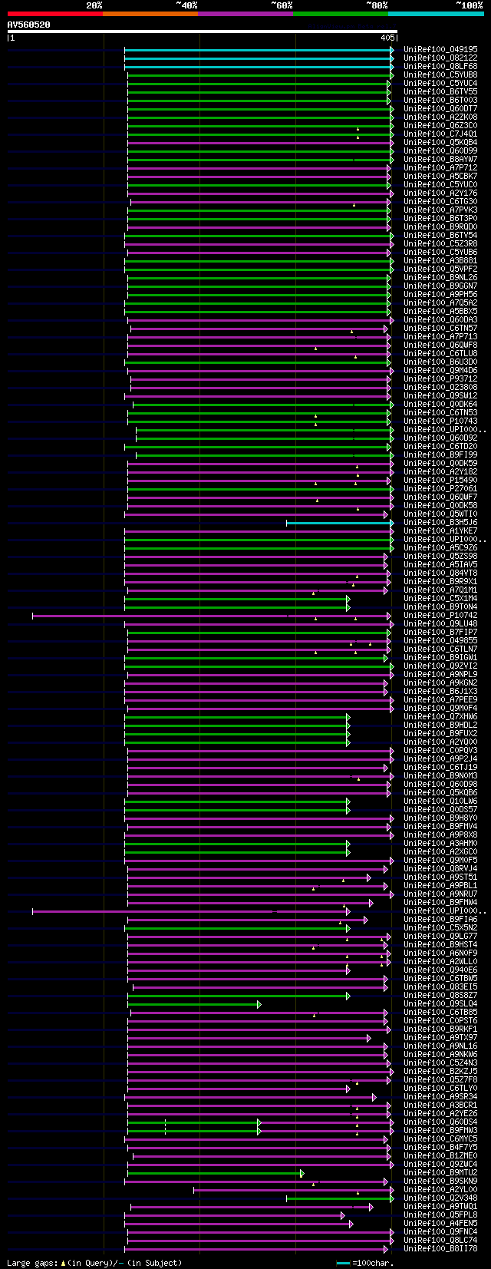Select the UniRef100_B9RKF1 label
This screenshot has width=491, height=1269.
click(x=440, y=1029)
